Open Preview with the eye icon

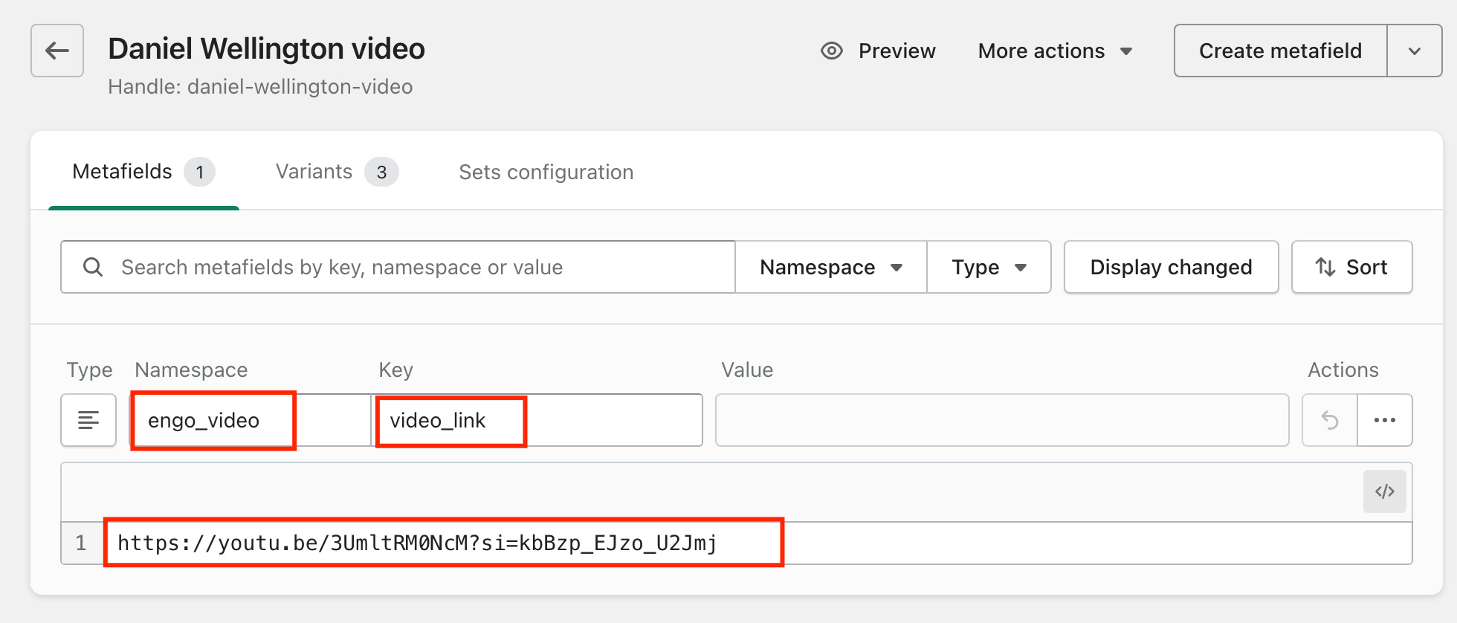pos(878,51)
